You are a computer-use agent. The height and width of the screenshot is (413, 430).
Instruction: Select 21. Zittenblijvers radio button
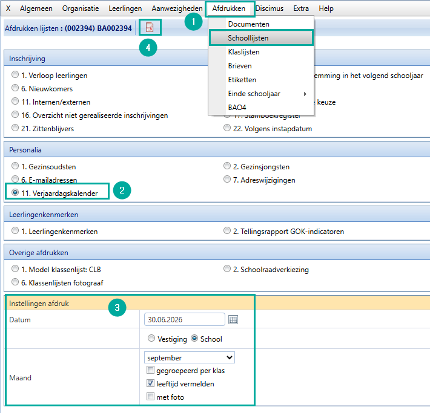[15, 128]
